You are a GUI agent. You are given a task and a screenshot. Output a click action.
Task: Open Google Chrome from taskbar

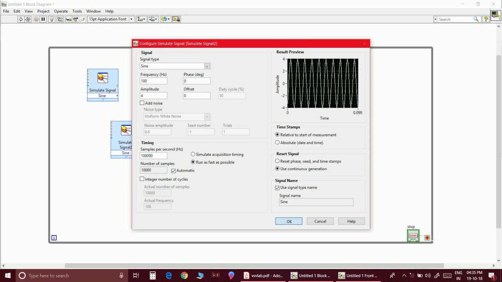coord(184,275)
